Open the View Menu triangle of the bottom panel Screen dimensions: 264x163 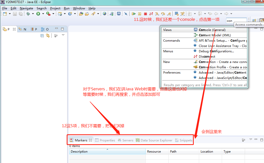pos(251,140)
